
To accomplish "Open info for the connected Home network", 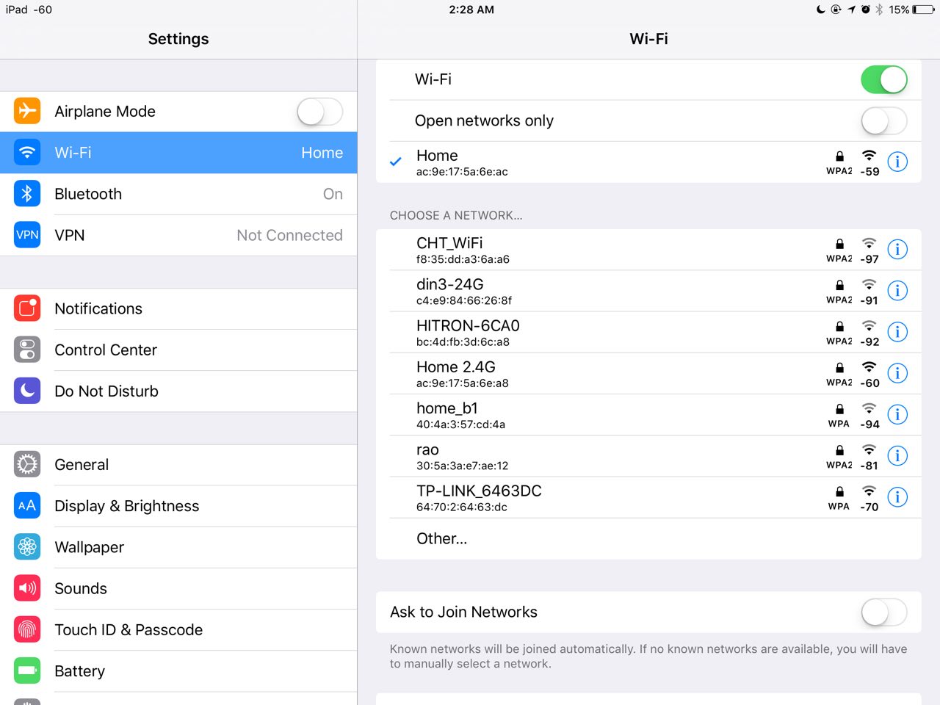I will [897, 162].
